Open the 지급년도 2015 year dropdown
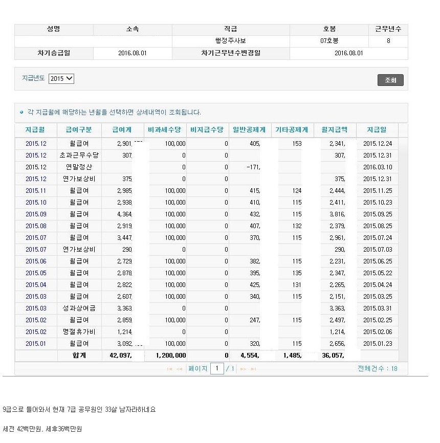 (x=61, y=79)
